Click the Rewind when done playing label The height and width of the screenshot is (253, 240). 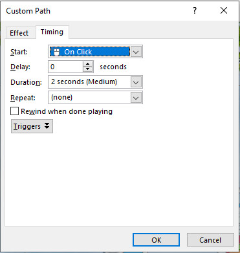tap(67, 111)
